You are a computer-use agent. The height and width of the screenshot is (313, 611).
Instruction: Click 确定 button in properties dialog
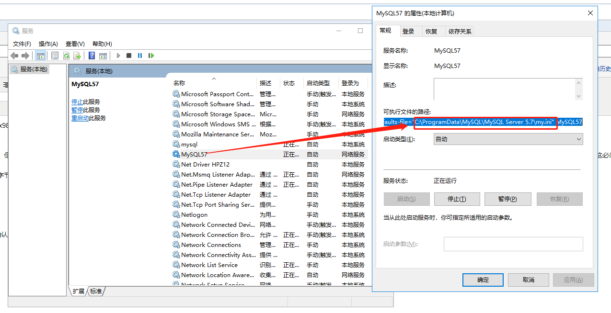pyautogui.click(x=483, y=280)
